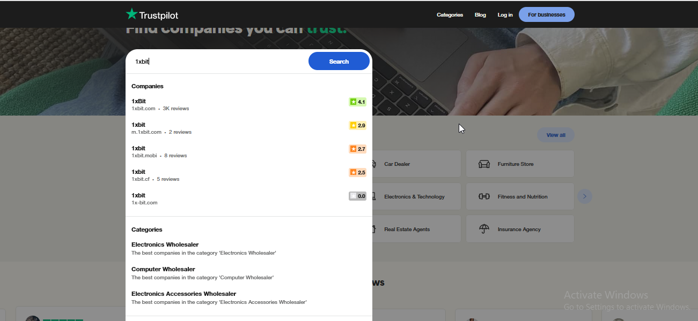Click the Trustpilot wordmark text

[x=158, y=16]
